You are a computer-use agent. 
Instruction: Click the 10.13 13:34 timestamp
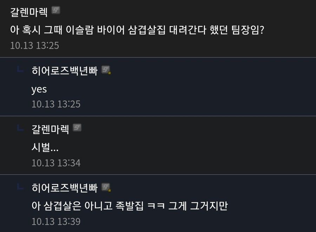56,163
